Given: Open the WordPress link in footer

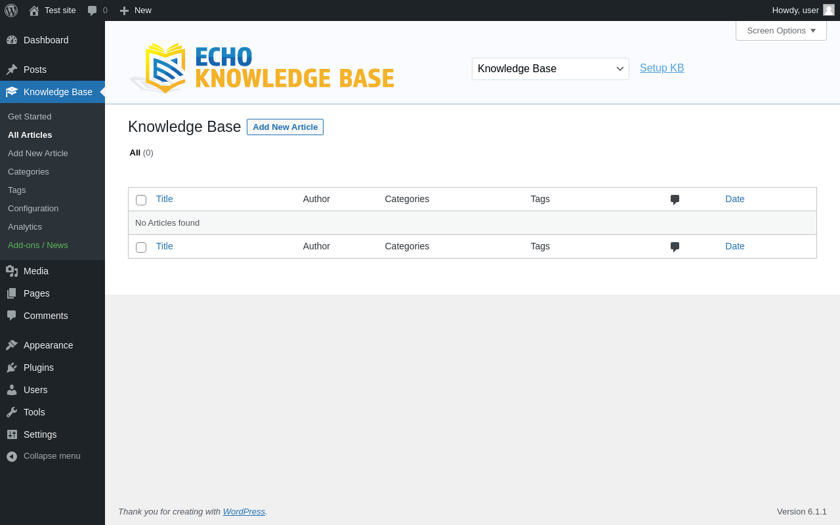Looking at the screenshot, I should point(244,512).
